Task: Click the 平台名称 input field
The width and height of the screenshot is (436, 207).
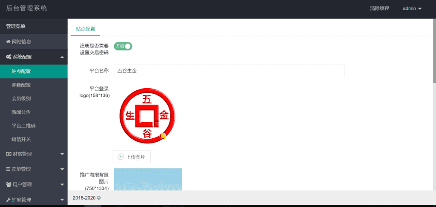Action: pos(229,71)
